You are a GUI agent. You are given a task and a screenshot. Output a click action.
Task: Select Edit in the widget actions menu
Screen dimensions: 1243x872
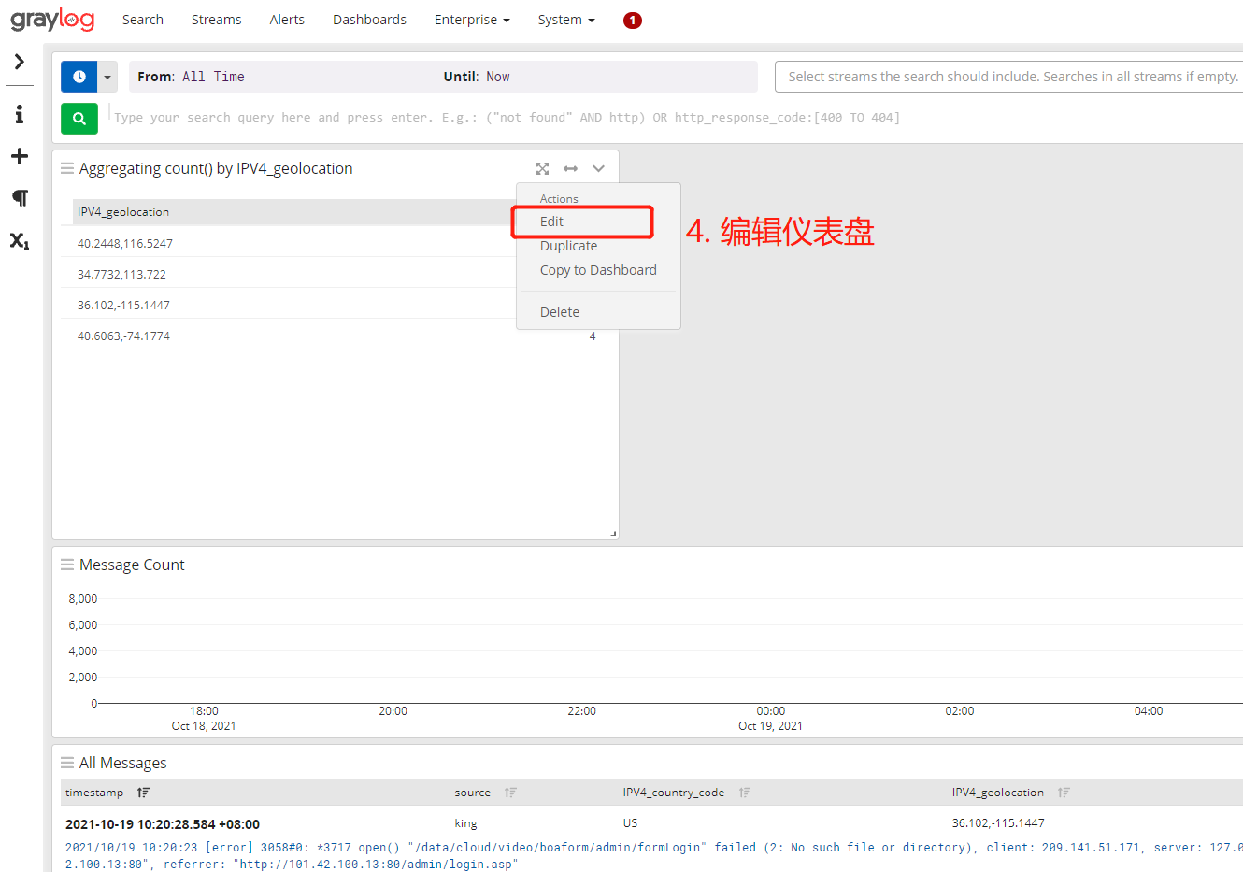551,222
